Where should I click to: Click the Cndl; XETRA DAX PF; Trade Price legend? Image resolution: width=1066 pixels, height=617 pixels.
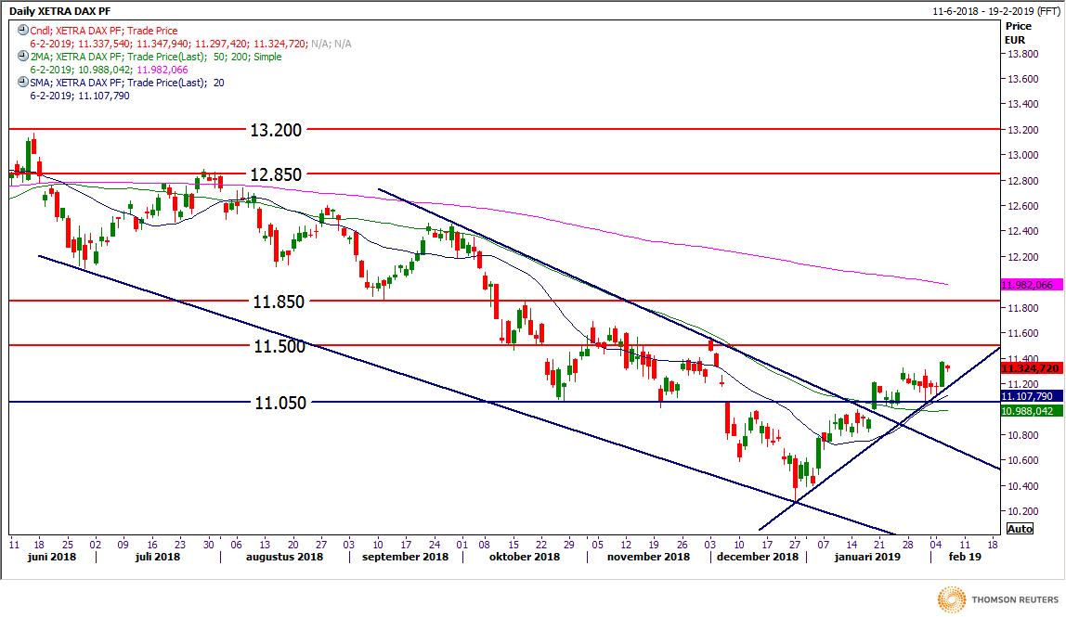click(104, 31)
